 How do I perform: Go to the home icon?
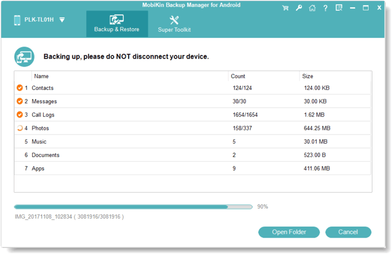312,8
